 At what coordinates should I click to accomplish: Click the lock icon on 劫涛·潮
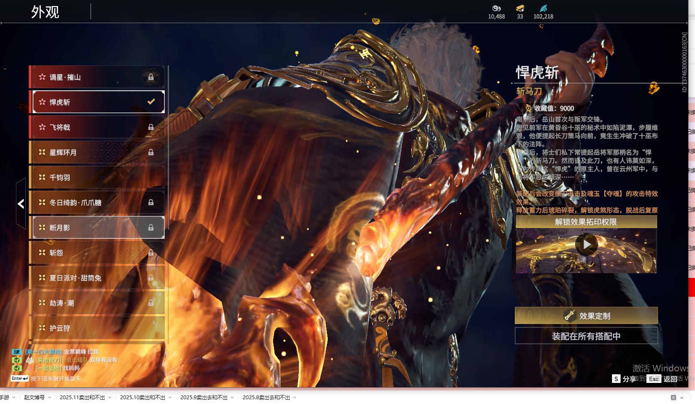151,303
